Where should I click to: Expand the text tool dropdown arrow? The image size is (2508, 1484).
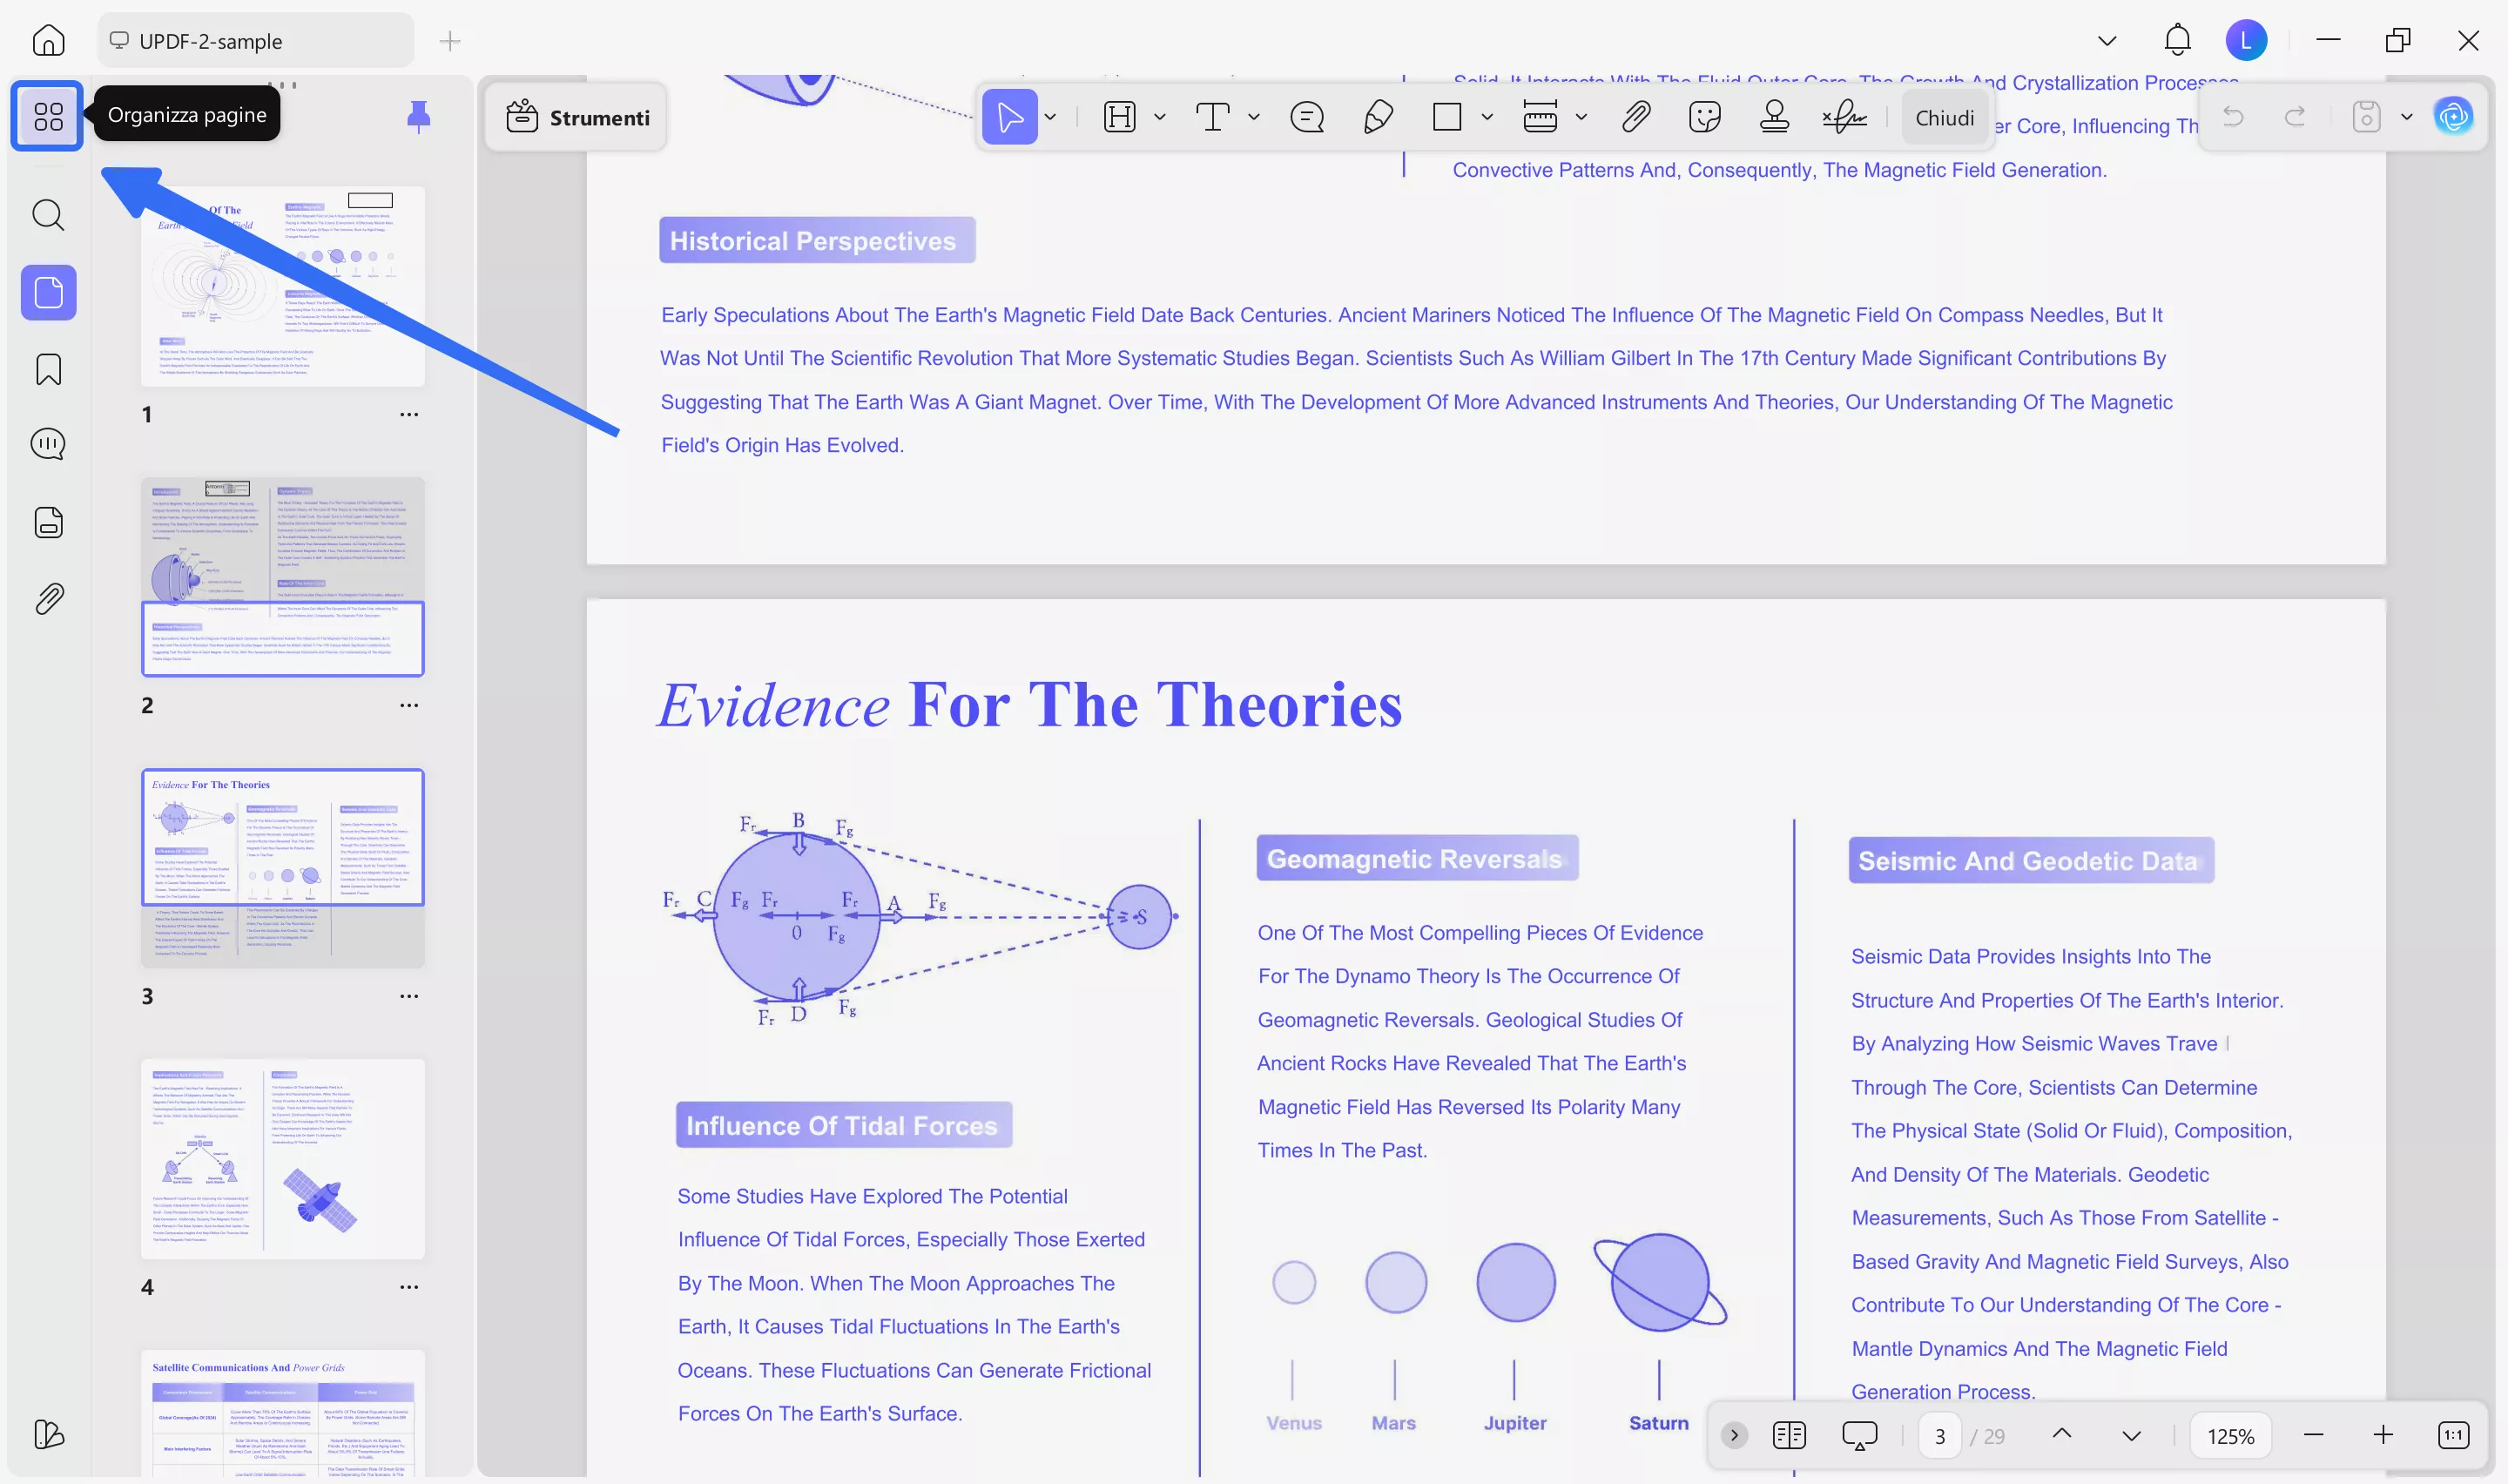click(1253, 118)
